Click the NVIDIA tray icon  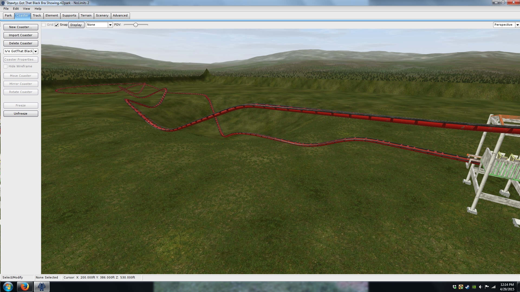pos(474,287)
